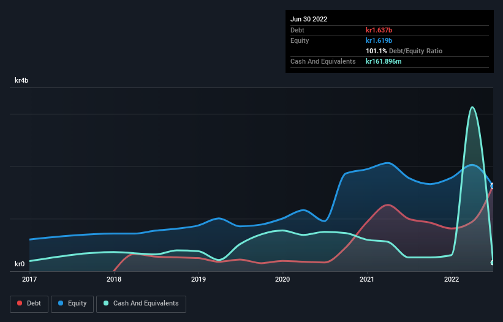Viewport: 503px width, 322px height.
Task: Click the 2017 x-axis label
Action: [29, 279]
